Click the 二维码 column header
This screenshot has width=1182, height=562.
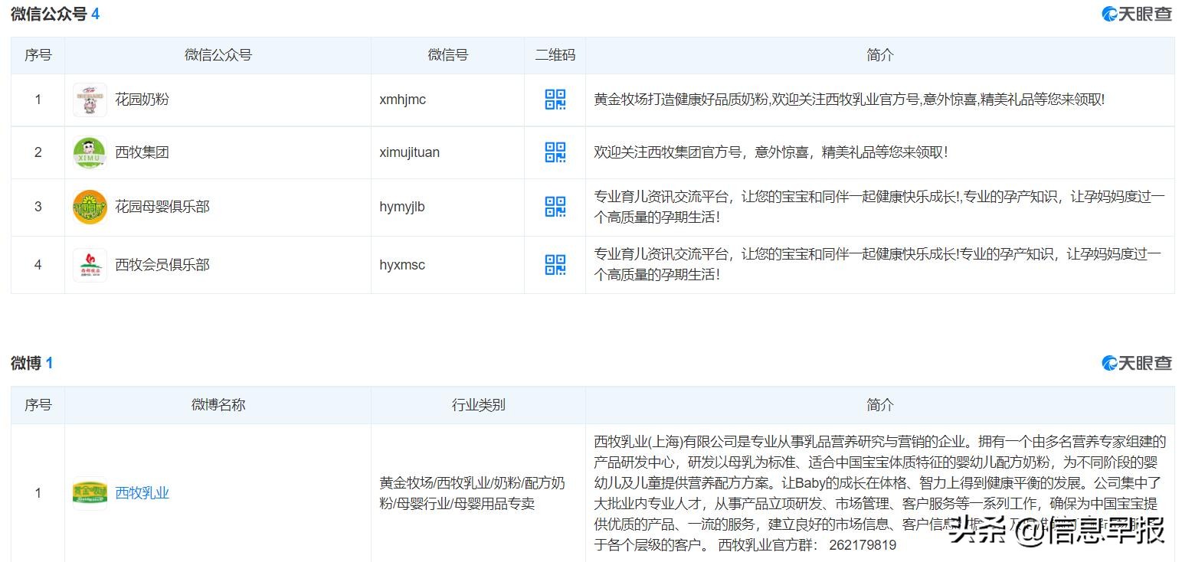(x=555, y=55)
